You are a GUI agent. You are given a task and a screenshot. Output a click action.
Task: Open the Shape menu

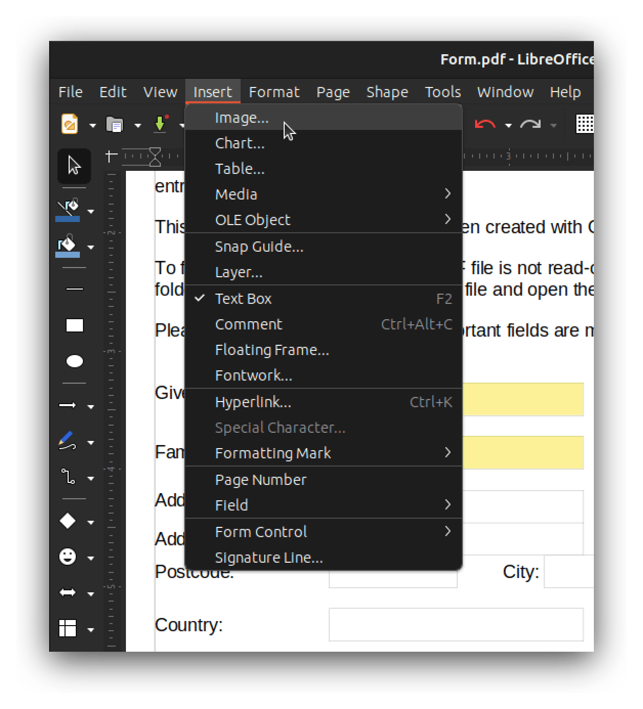pyautogui.click(x=388, y=92)
